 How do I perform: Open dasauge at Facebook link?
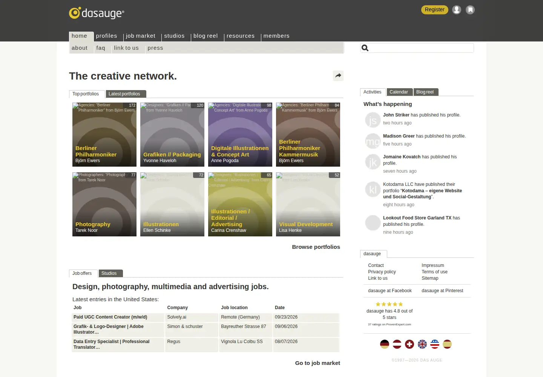point(390,291)
